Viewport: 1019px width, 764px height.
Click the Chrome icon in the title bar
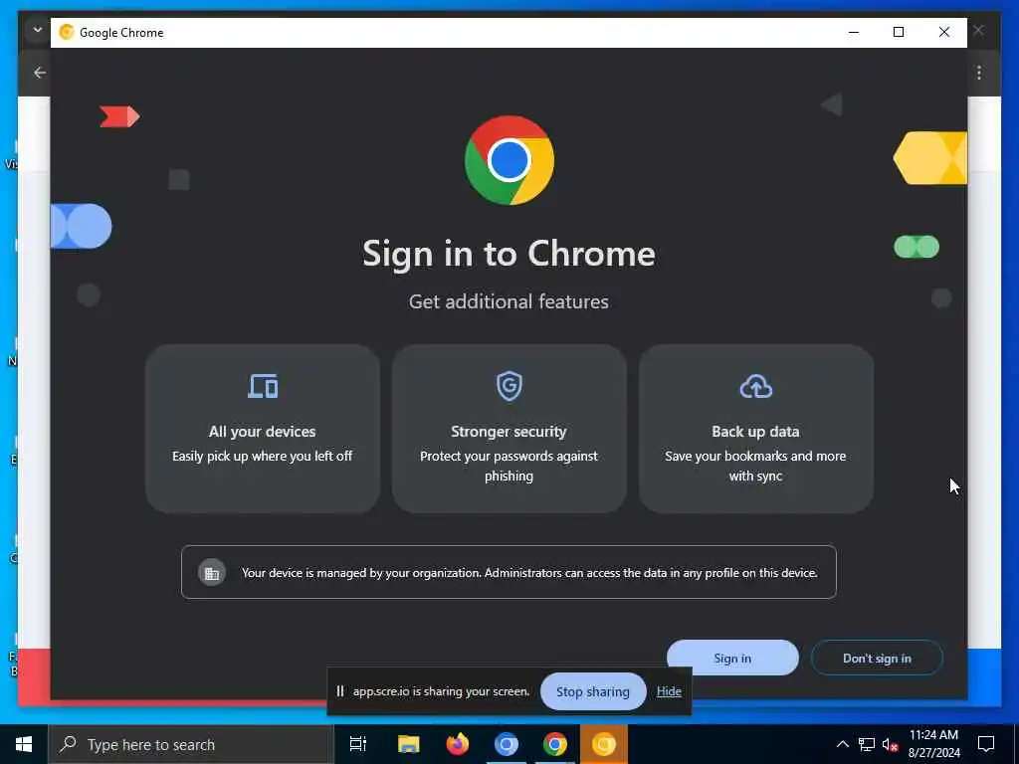tap(67, 32)
